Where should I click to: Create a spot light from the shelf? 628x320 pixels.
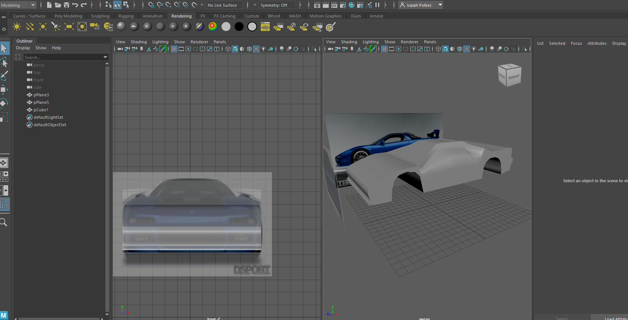click(56, 27)
